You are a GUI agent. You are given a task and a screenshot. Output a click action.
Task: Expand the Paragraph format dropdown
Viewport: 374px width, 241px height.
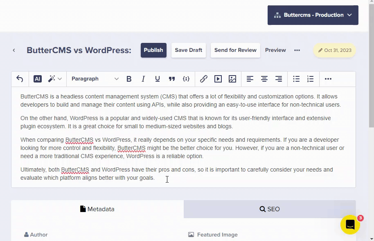click(x=95, y=79)
